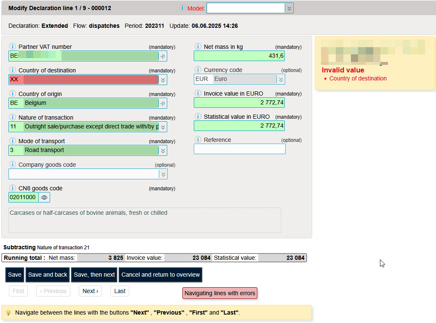Open the Country of destination dropdown
Image resolution: width=436 pixels, height=323 pixels.
click(163, 80)
